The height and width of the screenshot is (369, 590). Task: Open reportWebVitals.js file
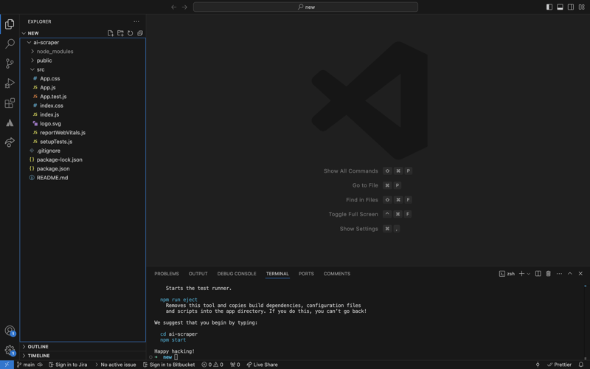(63, 133)
